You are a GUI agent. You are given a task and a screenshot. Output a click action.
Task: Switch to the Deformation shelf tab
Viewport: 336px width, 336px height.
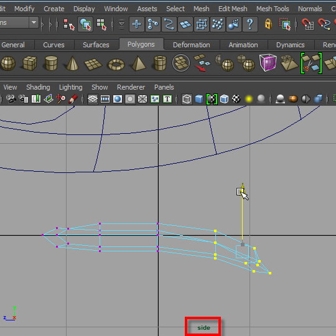pyautogui.click(x=192, y=45)
